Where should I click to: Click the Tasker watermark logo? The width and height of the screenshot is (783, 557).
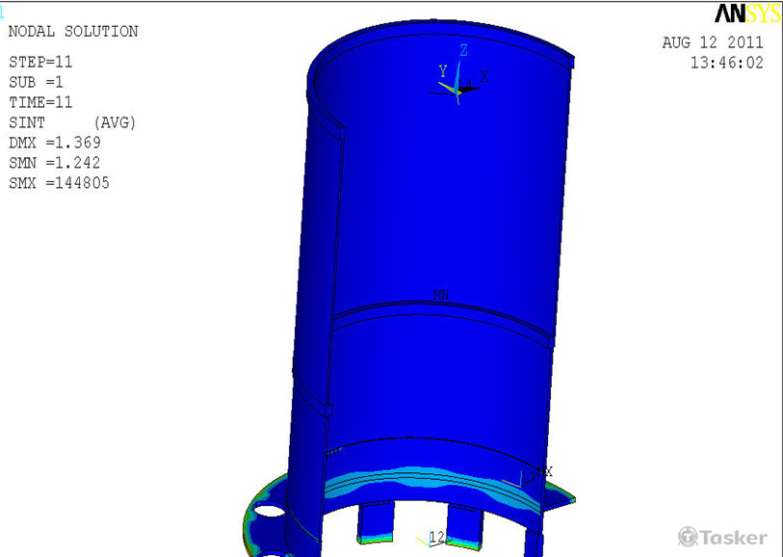pyautogui.click(x=722, y=537)
